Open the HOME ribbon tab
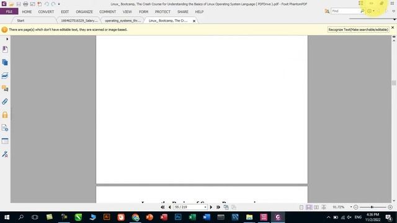 (27, 12)
